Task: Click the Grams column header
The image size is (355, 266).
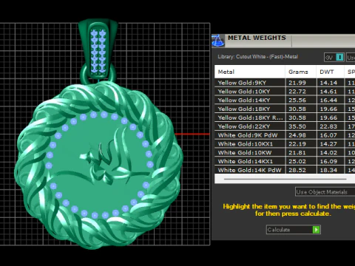Action: pyautogui.click(x=301, y=72)
